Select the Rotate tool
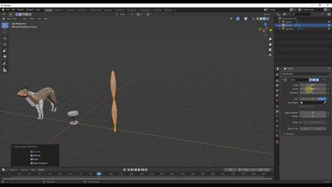Image resolution: width=332 pixels, height=187 pixels. [5, 45]
